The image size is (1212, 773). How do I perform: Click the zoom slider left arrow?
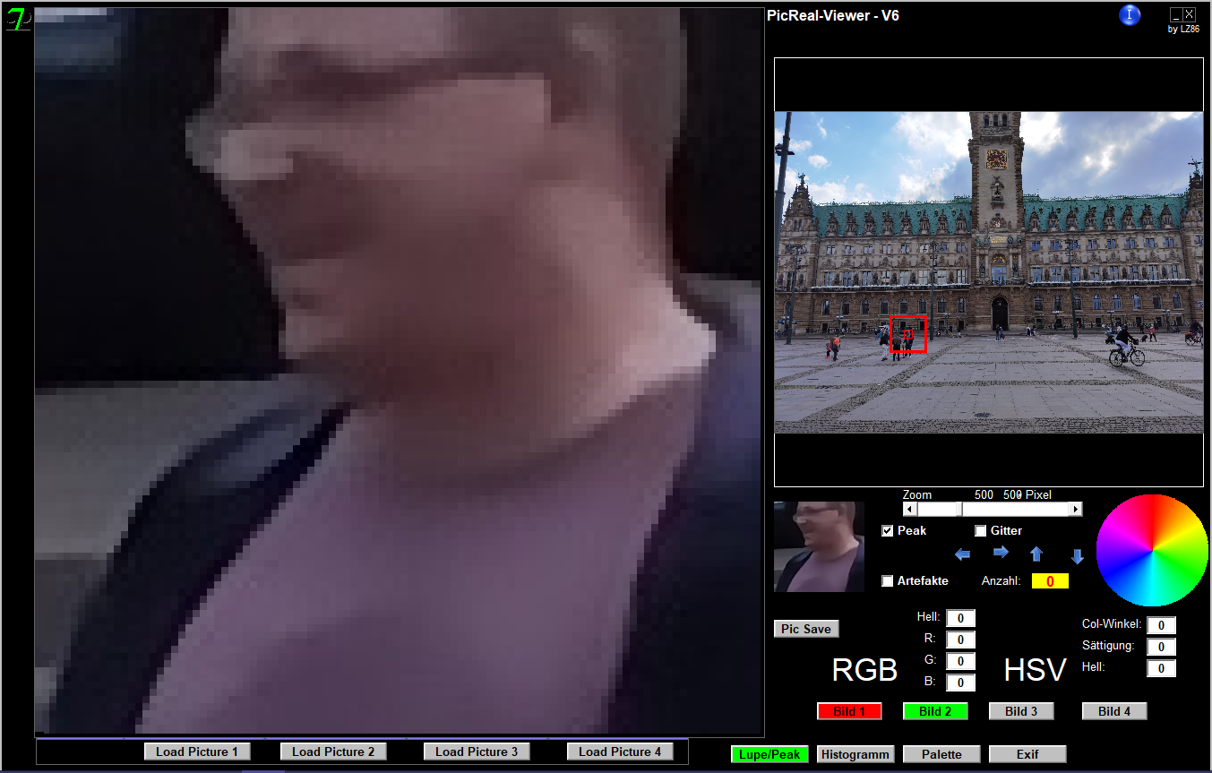click(910, 509)
